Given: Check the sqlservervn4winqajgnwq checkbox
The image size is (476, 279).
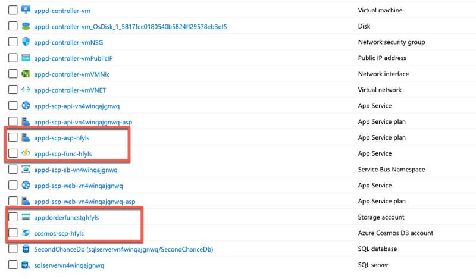Looking at the screenshot, I should point(12,265).
